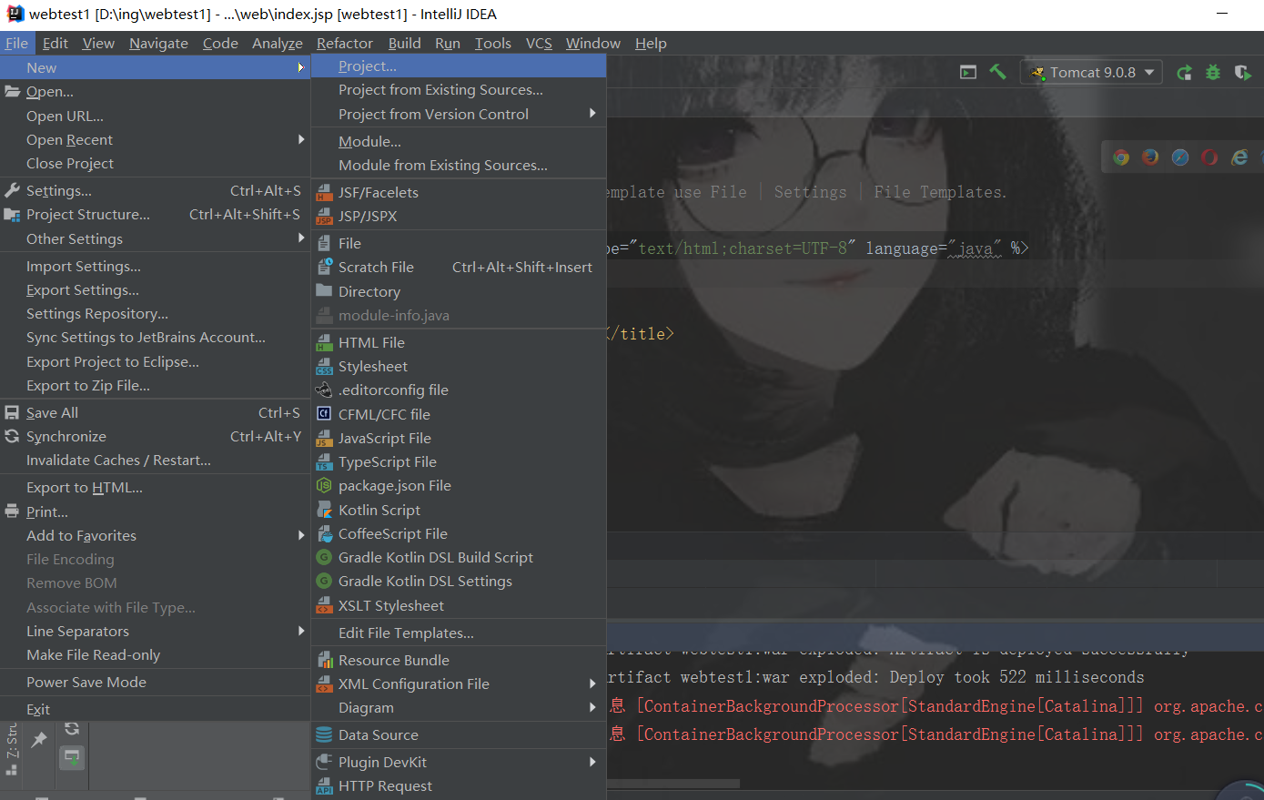Click the TypeScript File icon
The height and width of the screenshot is (800, 1264).
(x=324, y=462)
